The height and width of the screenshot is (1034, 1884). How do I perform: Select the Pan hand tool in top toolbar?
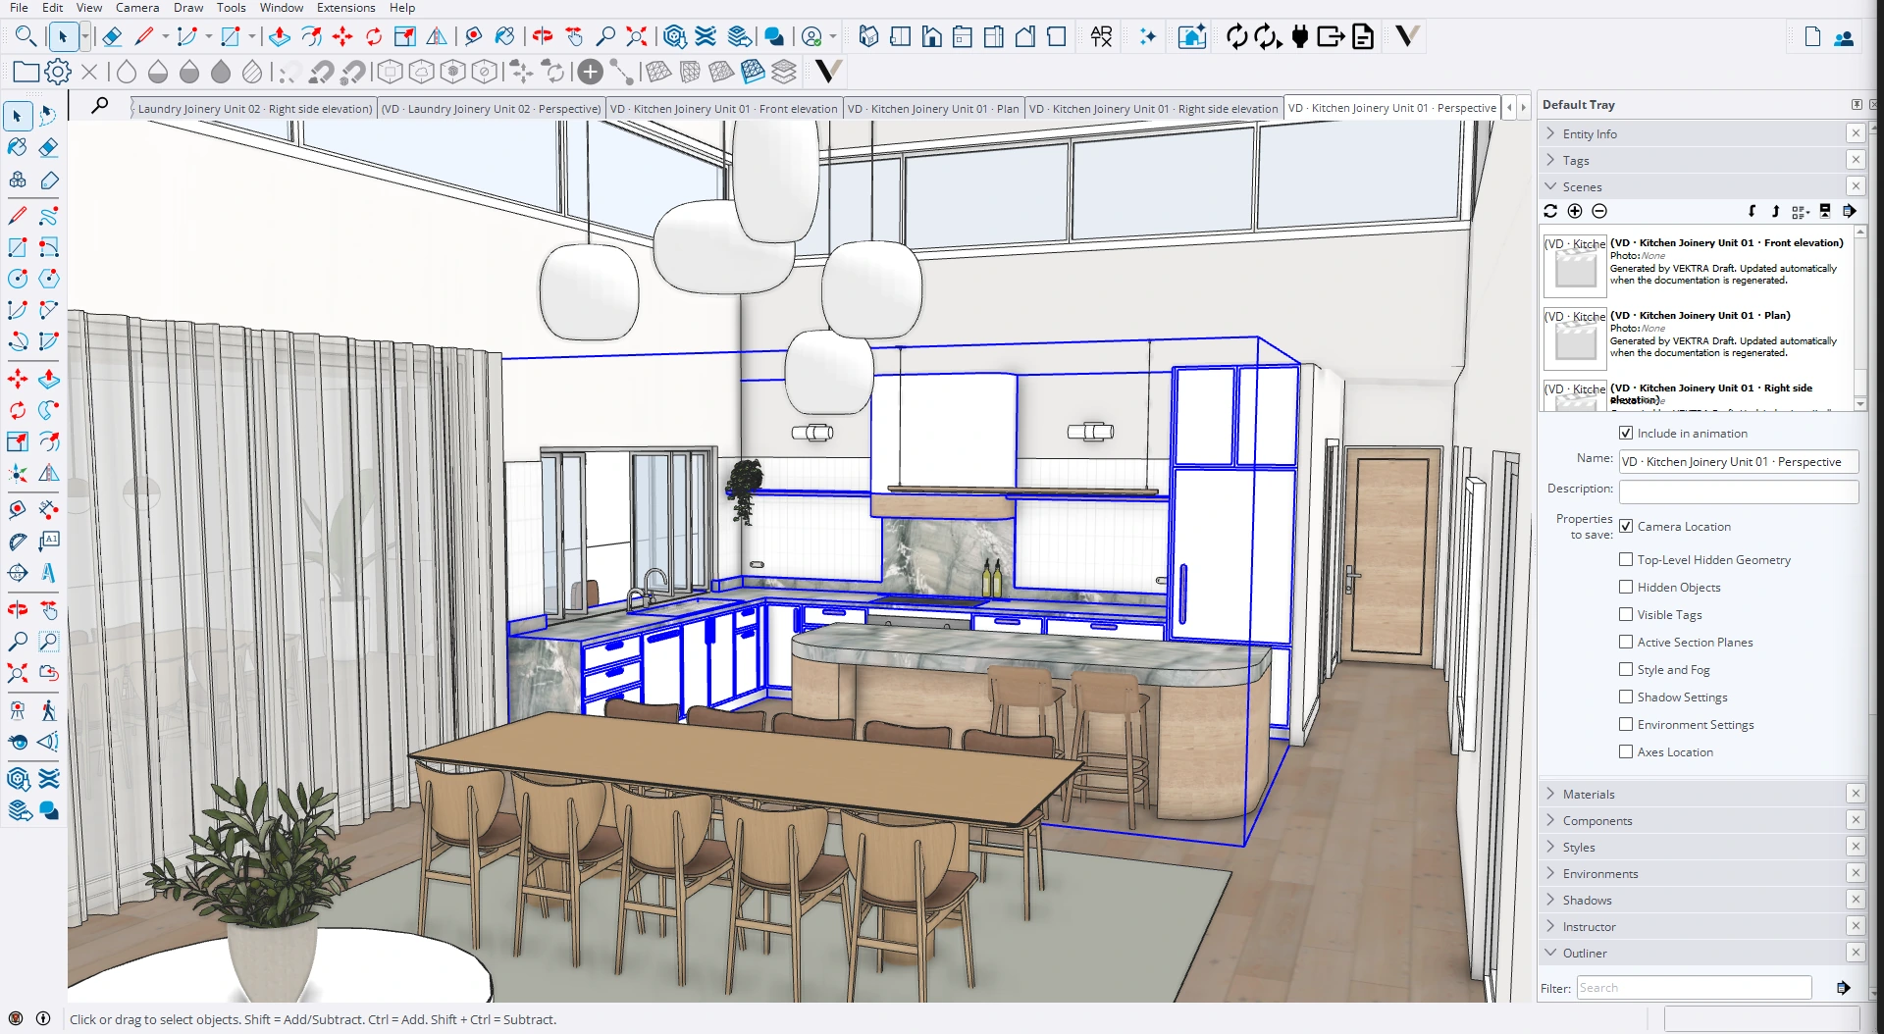(x=575, y=37)
